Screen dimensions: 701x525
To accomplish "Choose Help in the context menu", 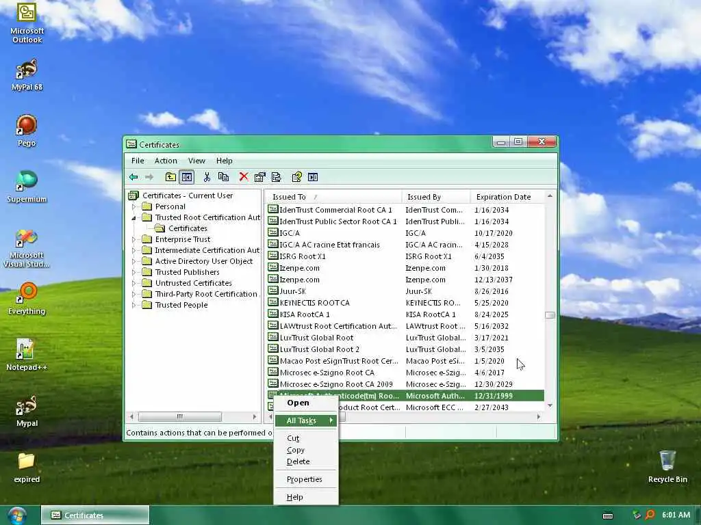I will click(306, 497).
